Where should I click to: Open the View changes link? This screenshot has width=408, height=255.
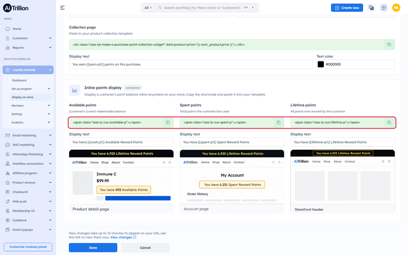click(x=121, y=237)
